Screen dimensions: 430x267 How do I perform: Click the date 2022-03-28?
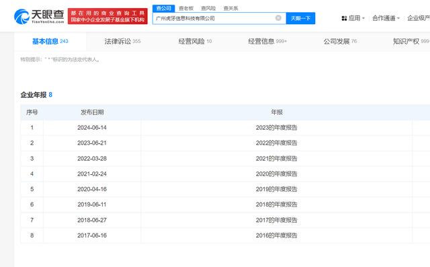click(92, 159)
